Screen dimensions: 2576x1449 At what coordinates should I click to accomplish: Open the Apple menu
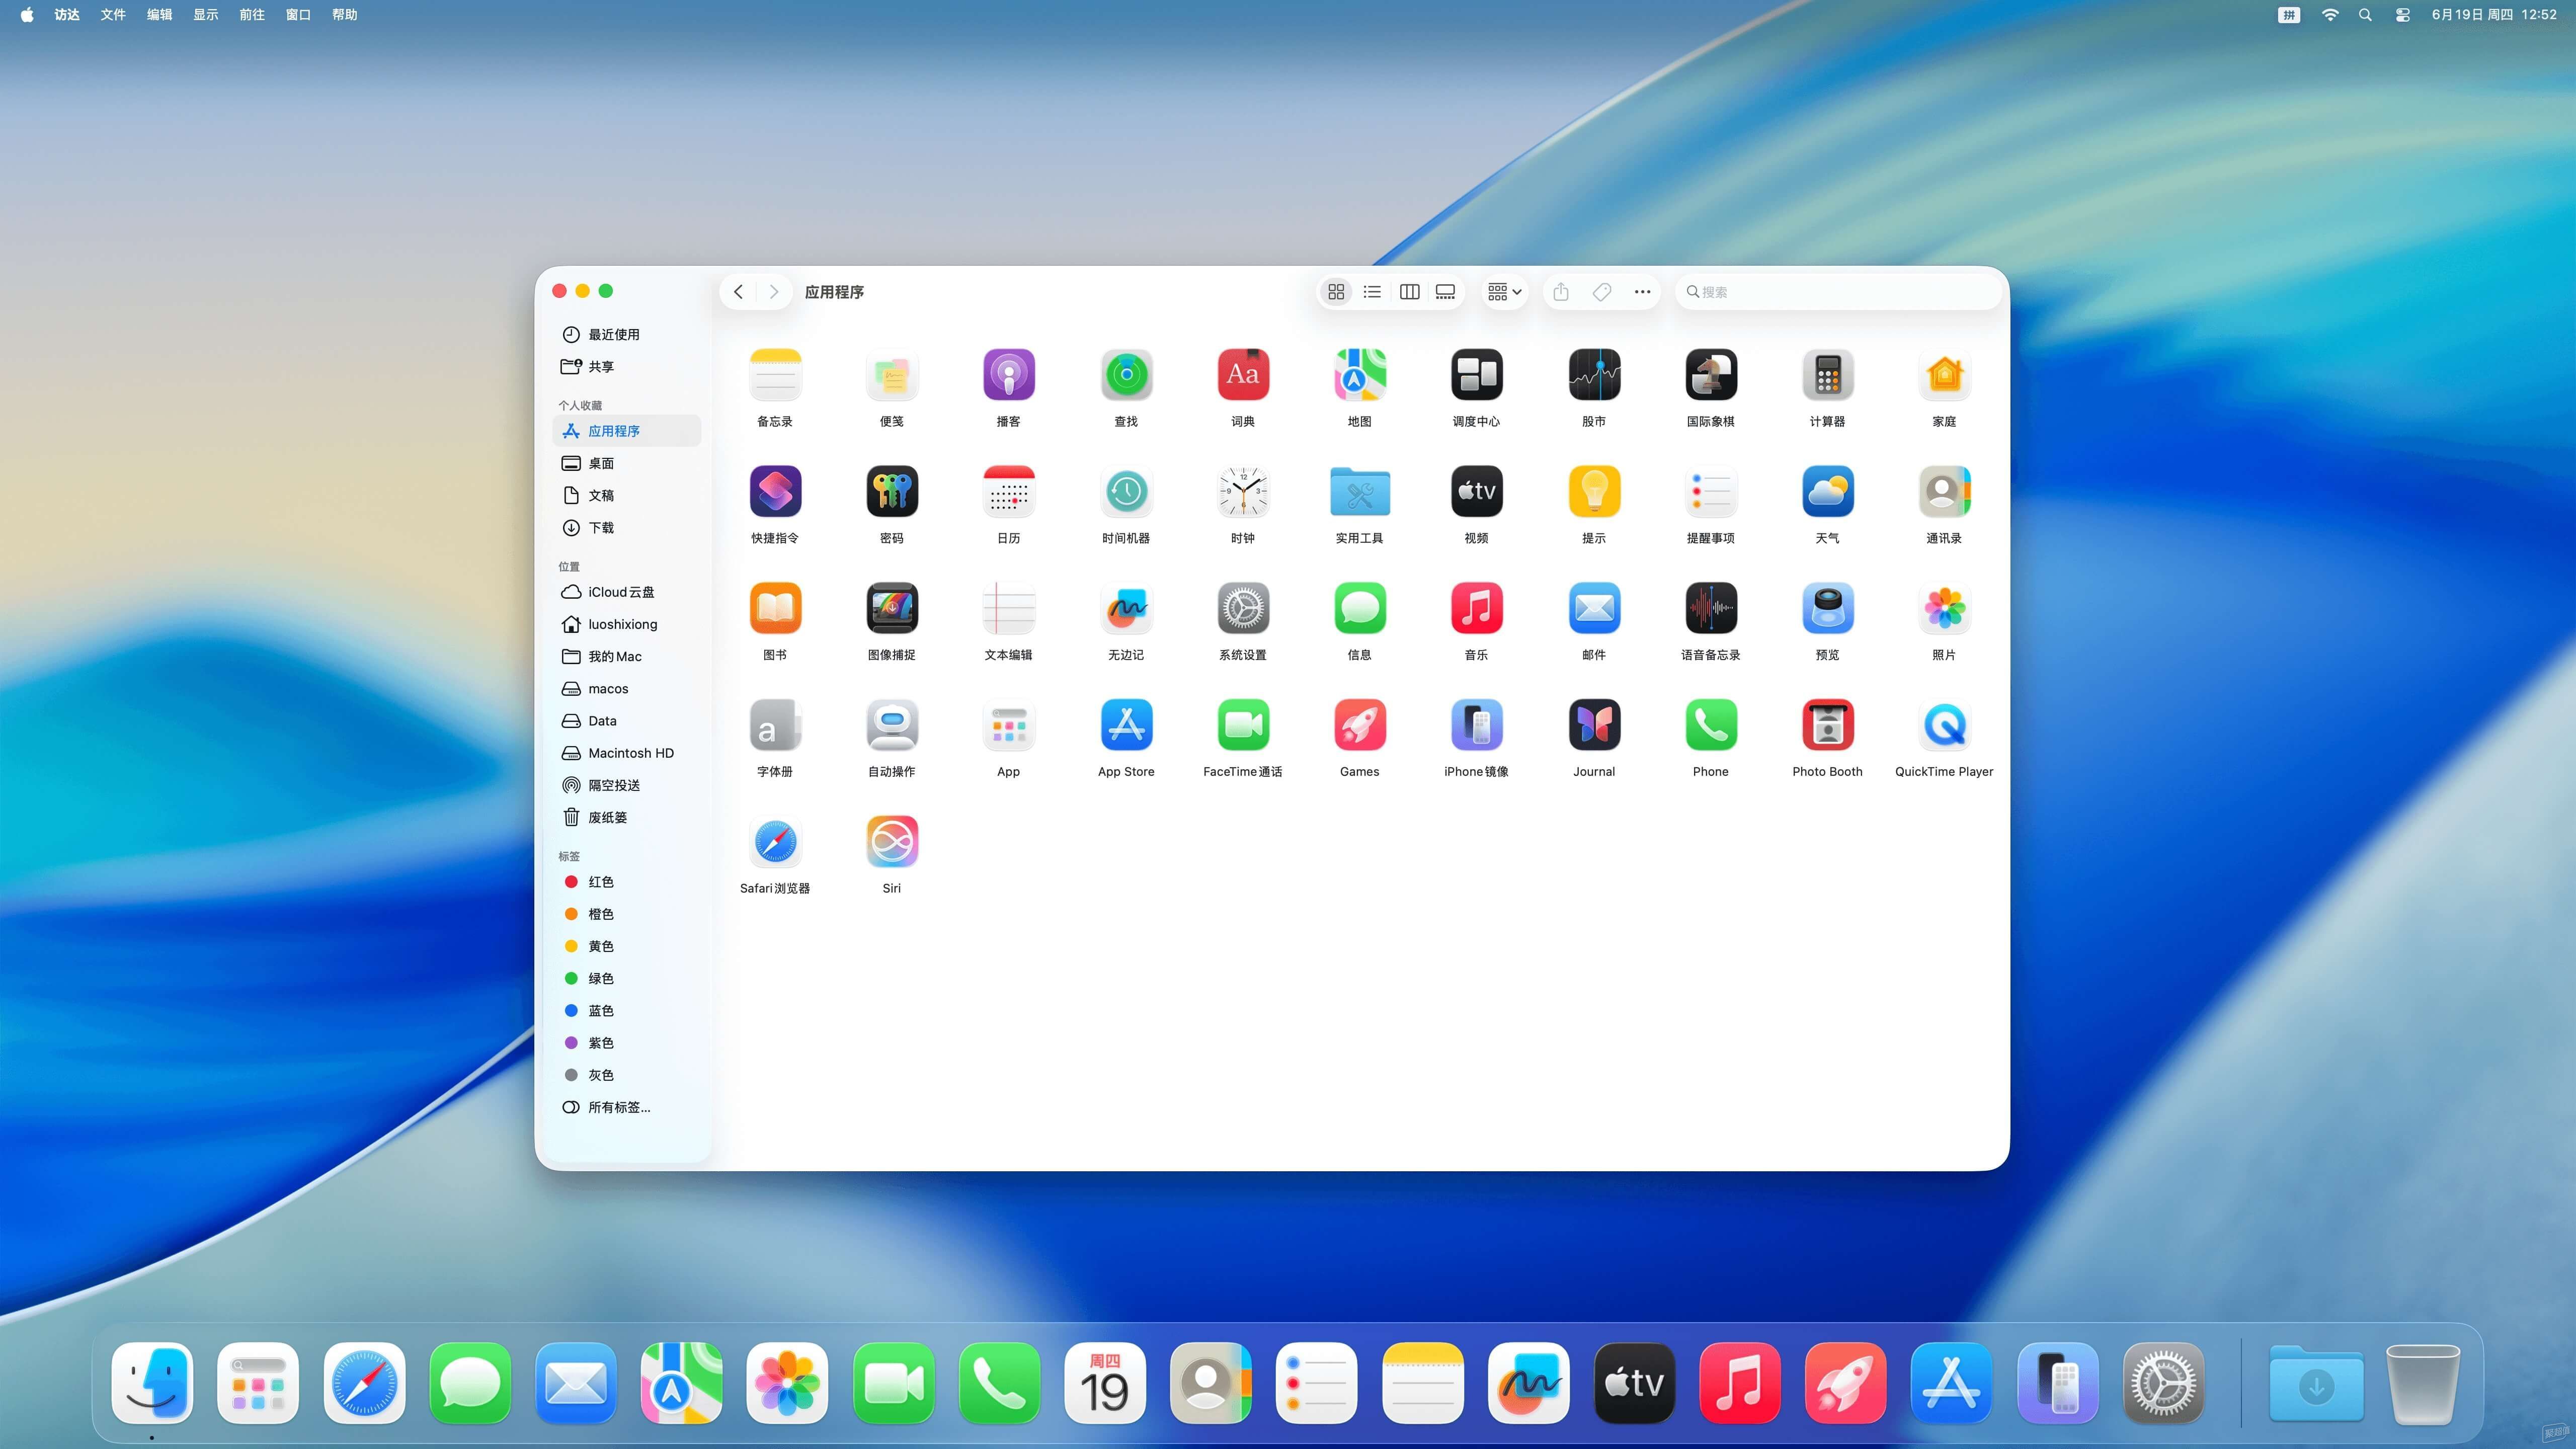[x=27, y=14]
